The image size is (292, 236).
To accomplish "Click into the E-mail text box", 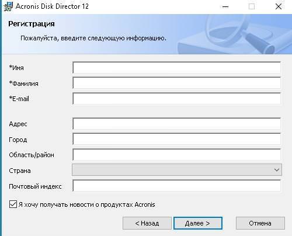I will point(177,99).
